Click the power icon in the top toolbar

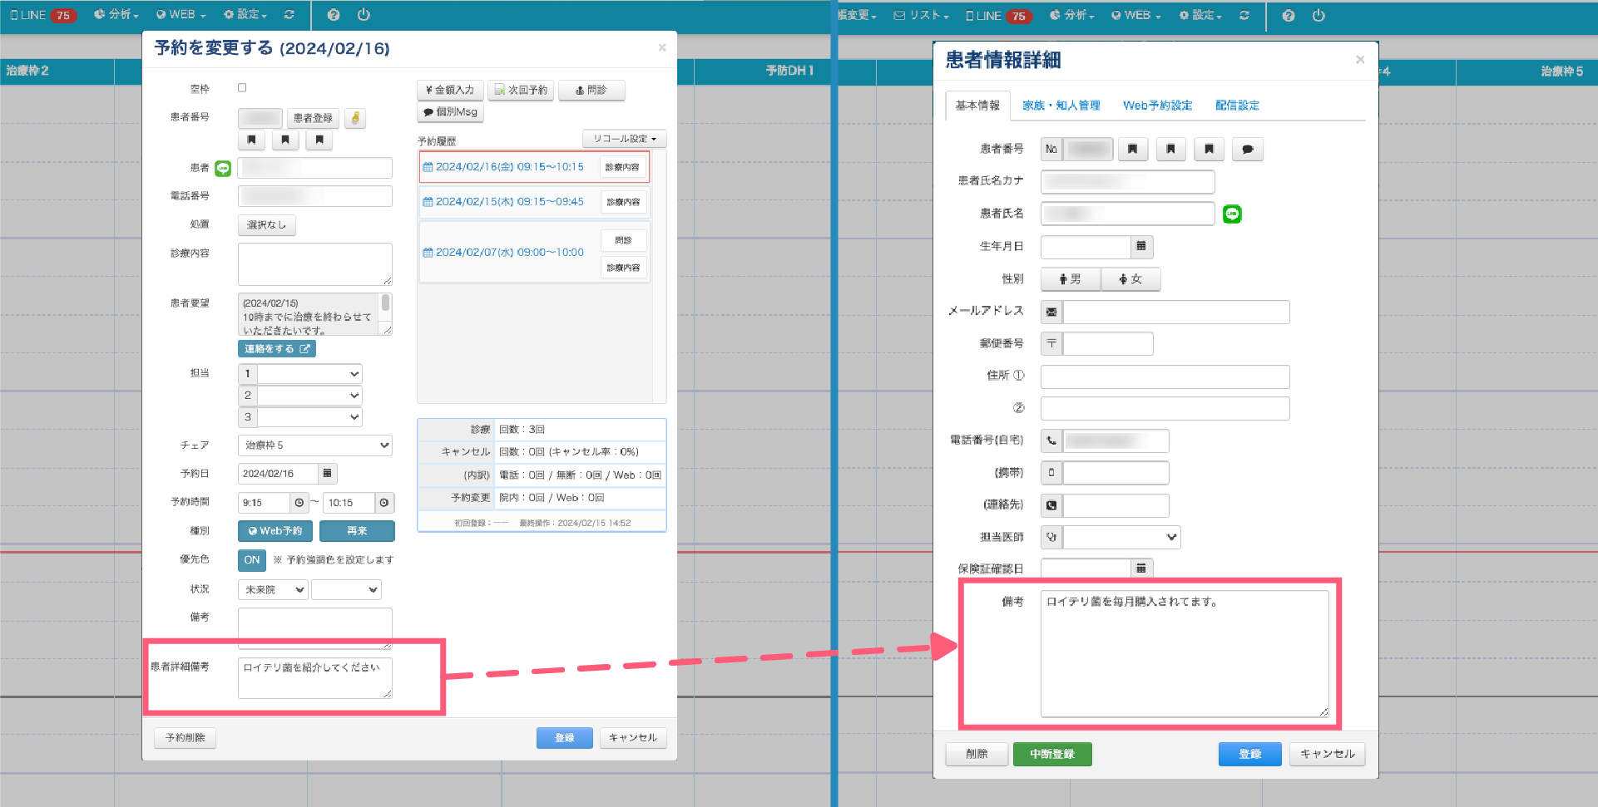tap(364, 15)
